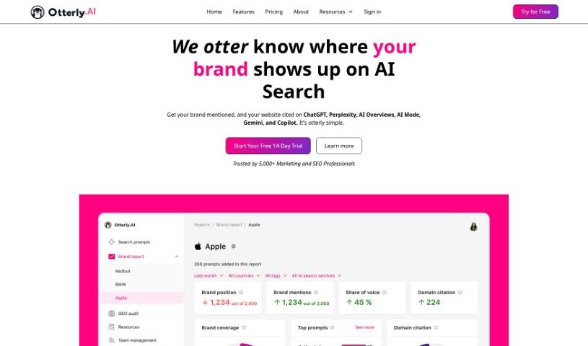Click the Otterly.AI otter logo
The image size is (588, 346).
38,12
